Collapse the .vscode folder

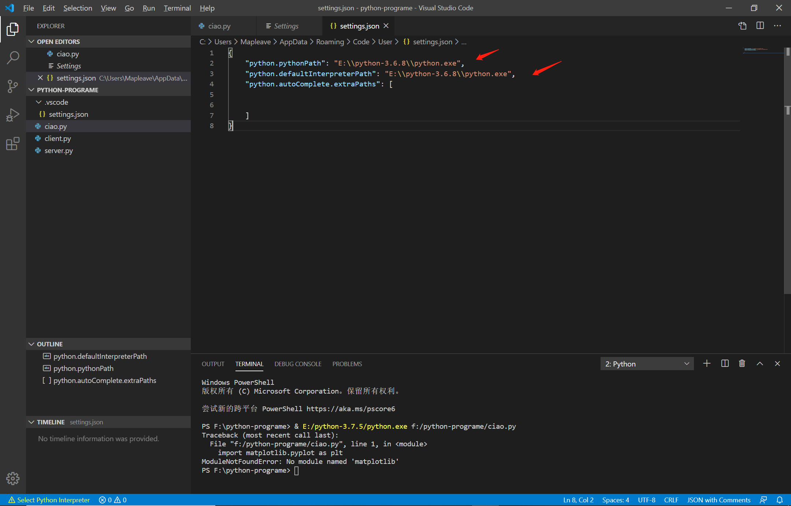pos(39,102)
